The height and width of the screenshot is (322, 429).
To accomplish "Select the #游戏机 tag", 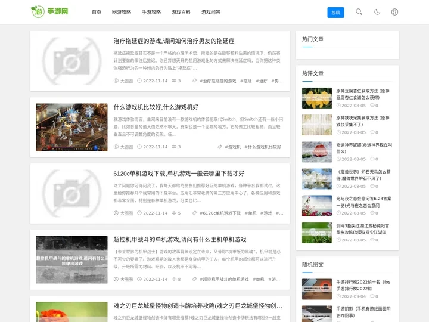I will (232, 147).
